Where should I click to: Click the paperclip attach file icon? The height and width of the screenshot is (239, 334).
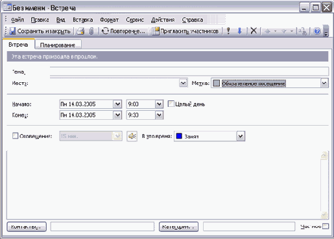tap(91, 31)
